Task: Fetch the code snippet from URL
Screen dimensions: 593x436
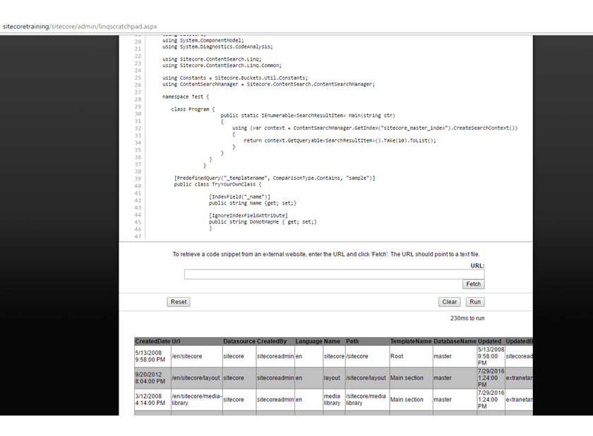Action: click(473, 284)
